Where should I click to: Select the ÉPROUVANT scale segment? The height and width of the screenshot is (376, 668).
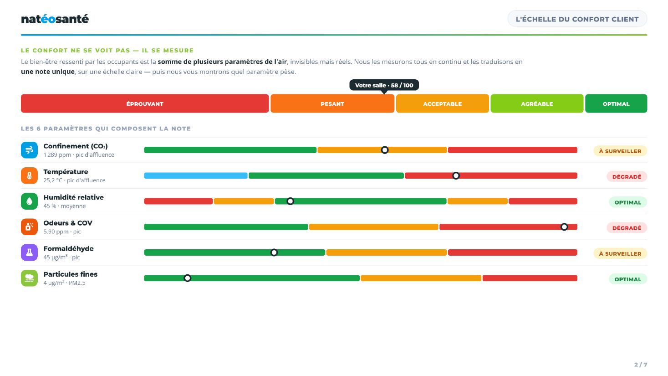pyautogui.click(x=145, y=103)
